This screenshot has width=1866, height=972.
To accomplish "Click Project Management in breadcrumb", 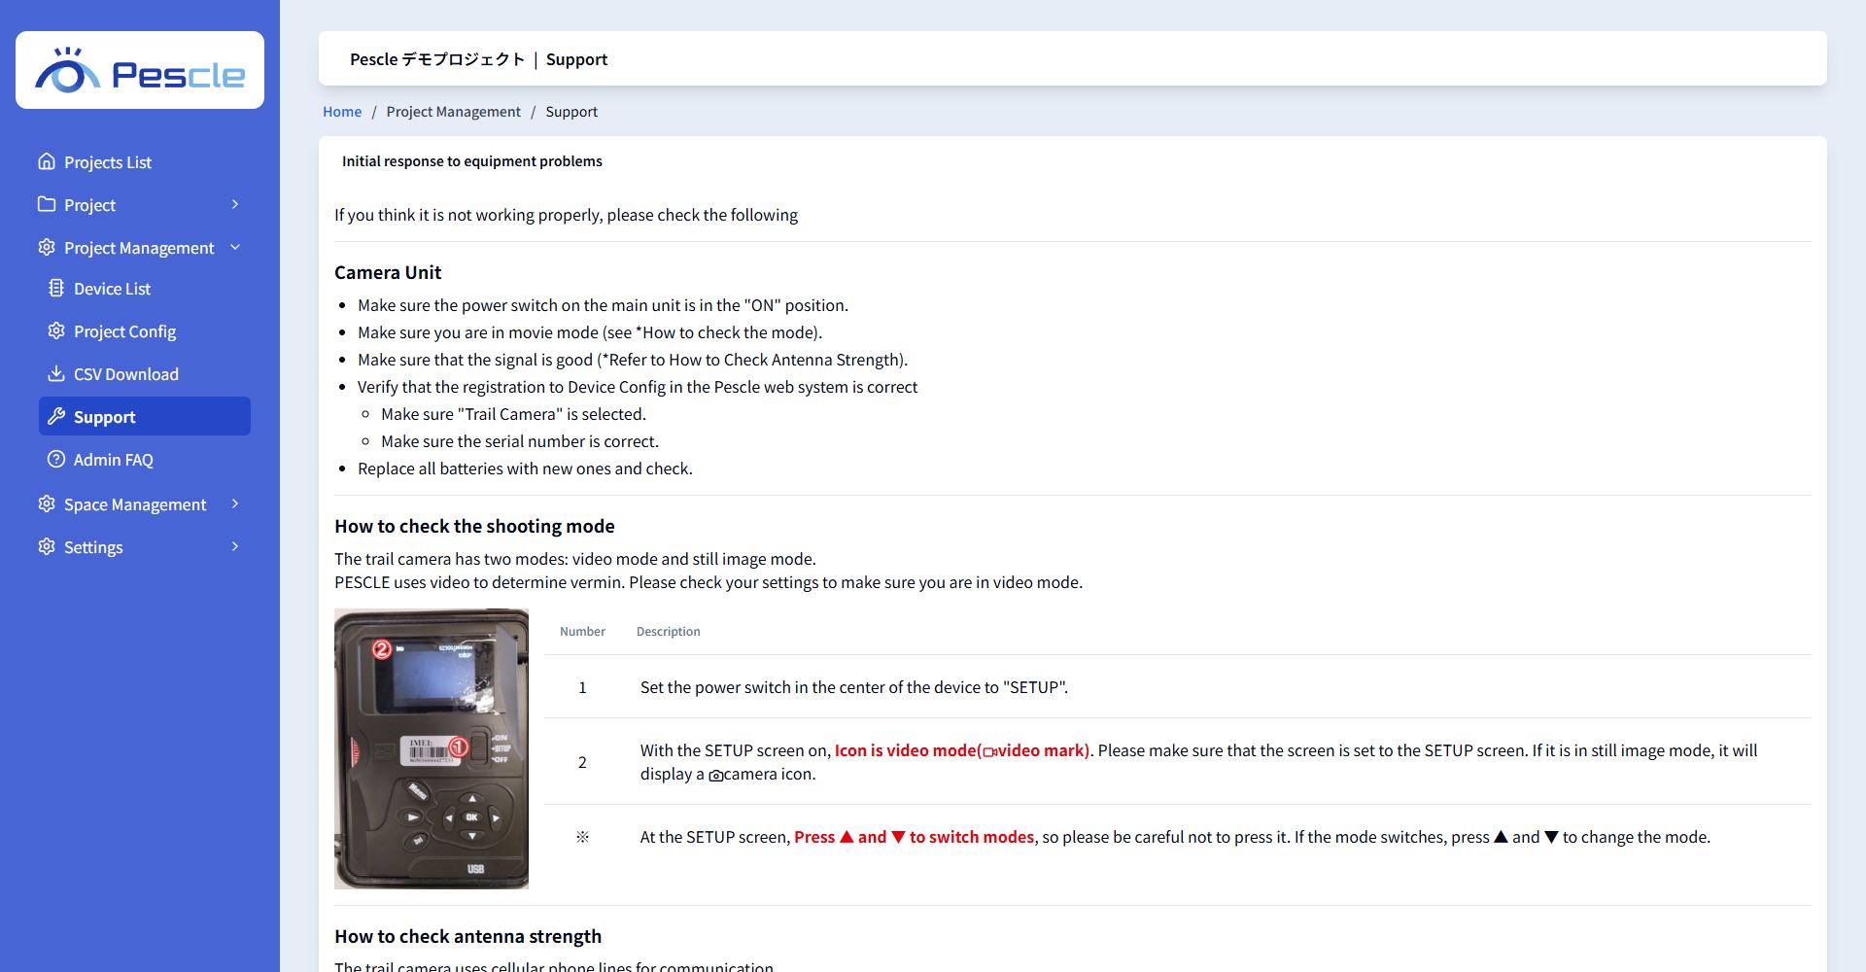I will (x=453, y=112).
